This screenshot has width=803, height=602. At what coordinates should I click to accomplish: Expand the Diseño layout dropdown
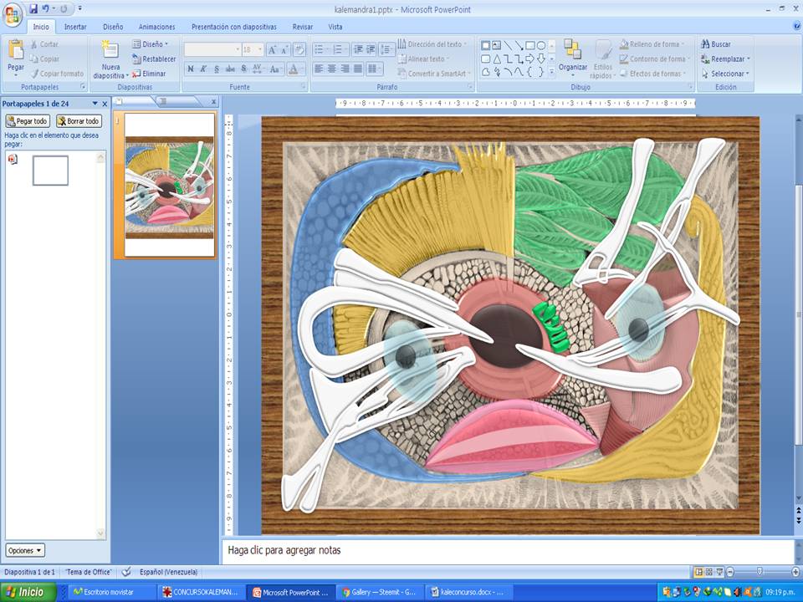(x=151, y=44)
